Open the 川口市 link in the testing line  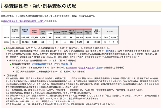click(x=99, y=68)
